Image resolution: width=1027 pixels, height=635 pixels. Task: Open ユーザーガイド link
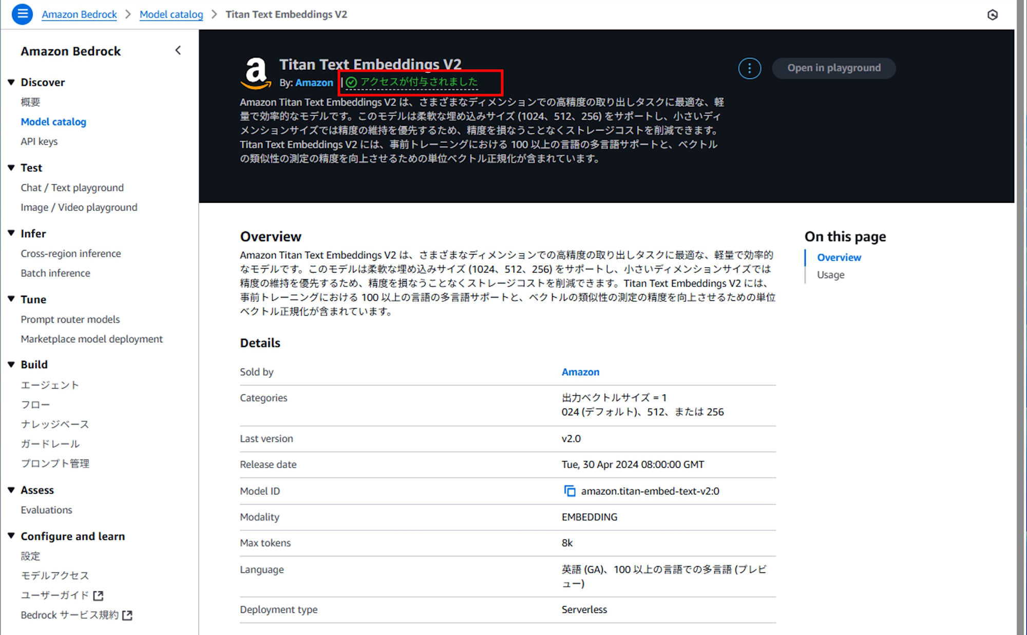[55, 595]
